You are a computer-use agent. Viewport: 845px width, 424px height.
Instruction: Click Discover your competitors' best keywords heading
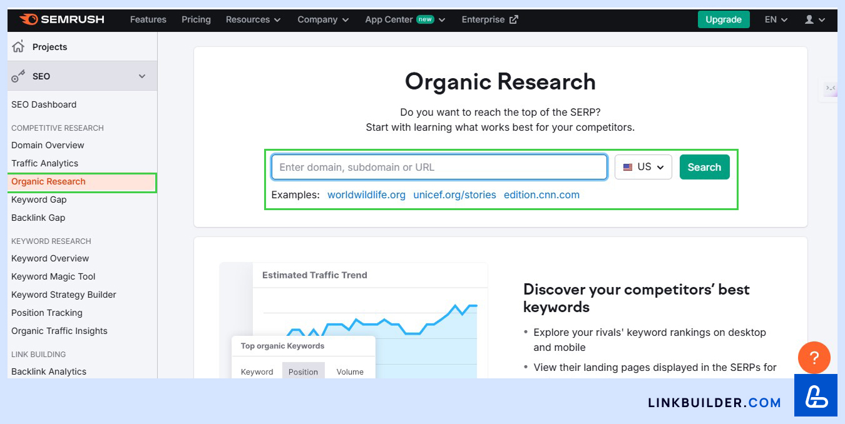pyautogui.click(x=637, y=298)
